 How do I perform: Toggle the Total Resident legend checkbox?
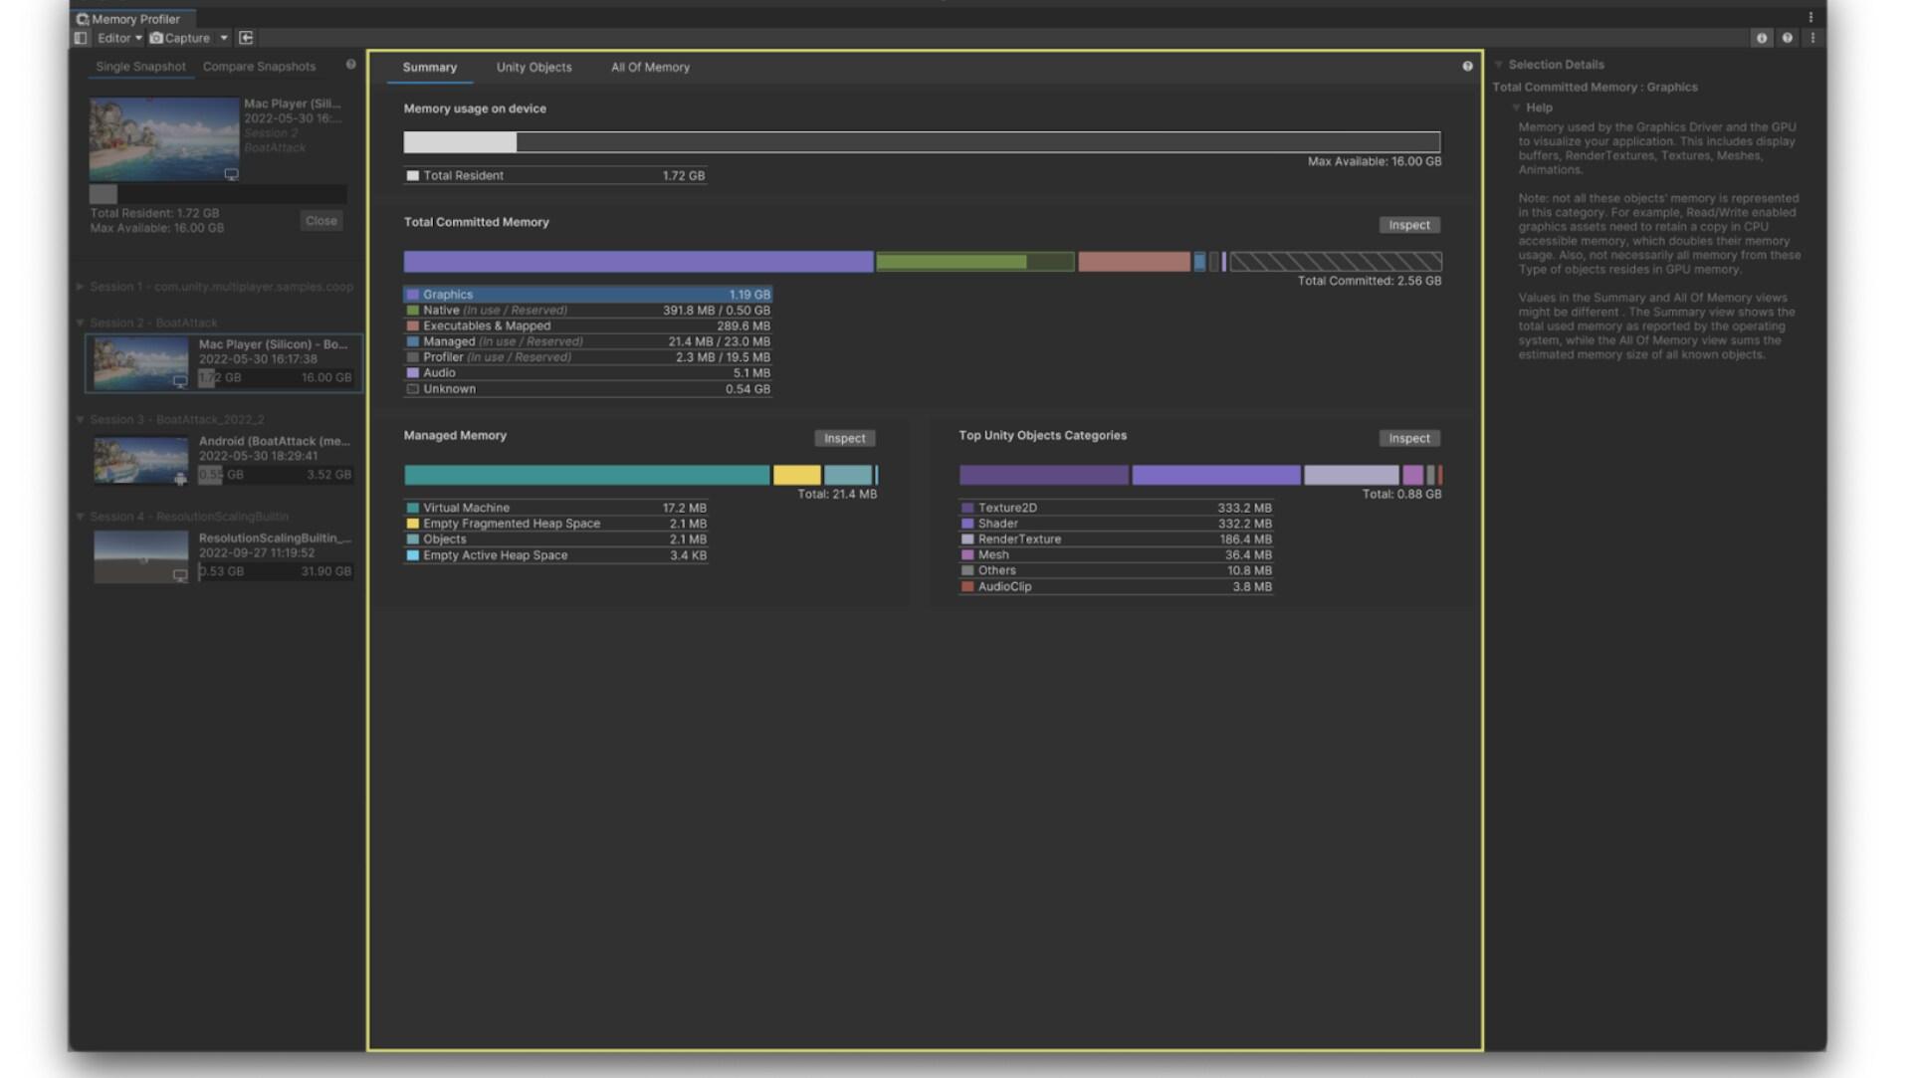tap(412, 175)
